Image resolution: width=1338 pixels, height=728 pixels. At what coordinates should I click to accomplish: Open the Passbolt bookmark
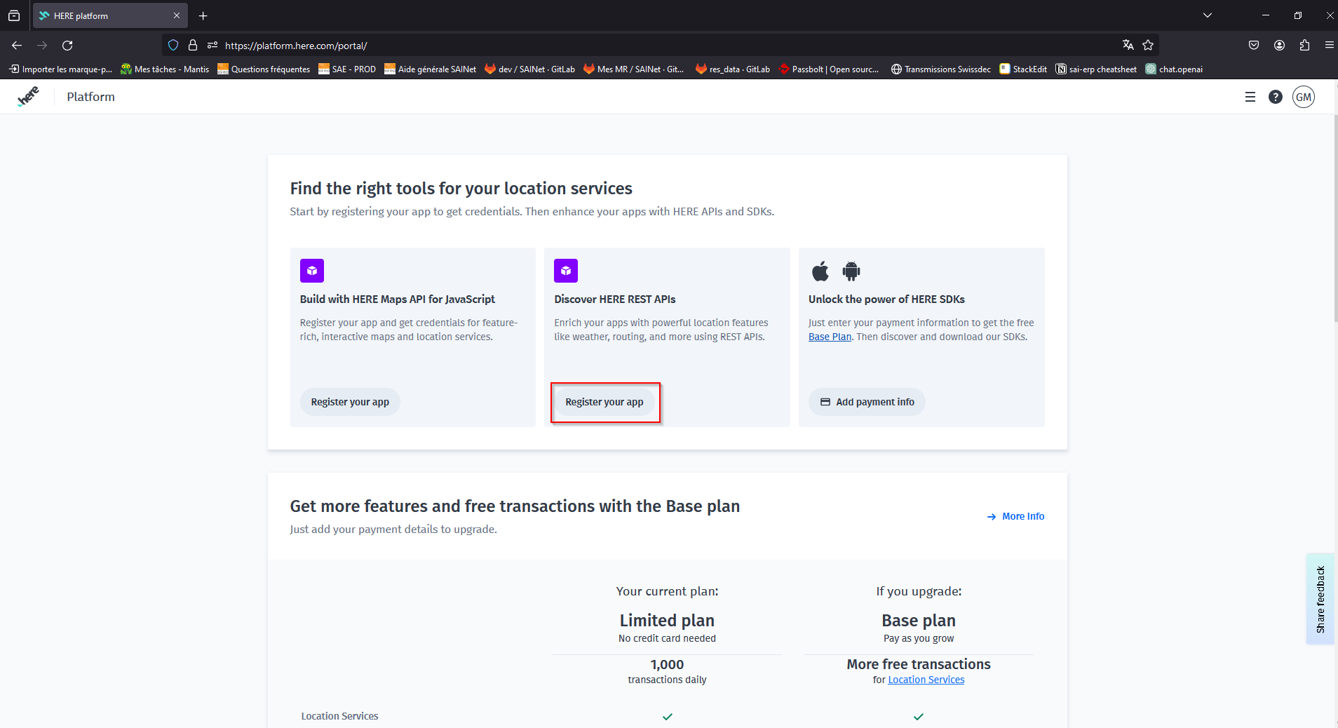click(x=828, y=69)
